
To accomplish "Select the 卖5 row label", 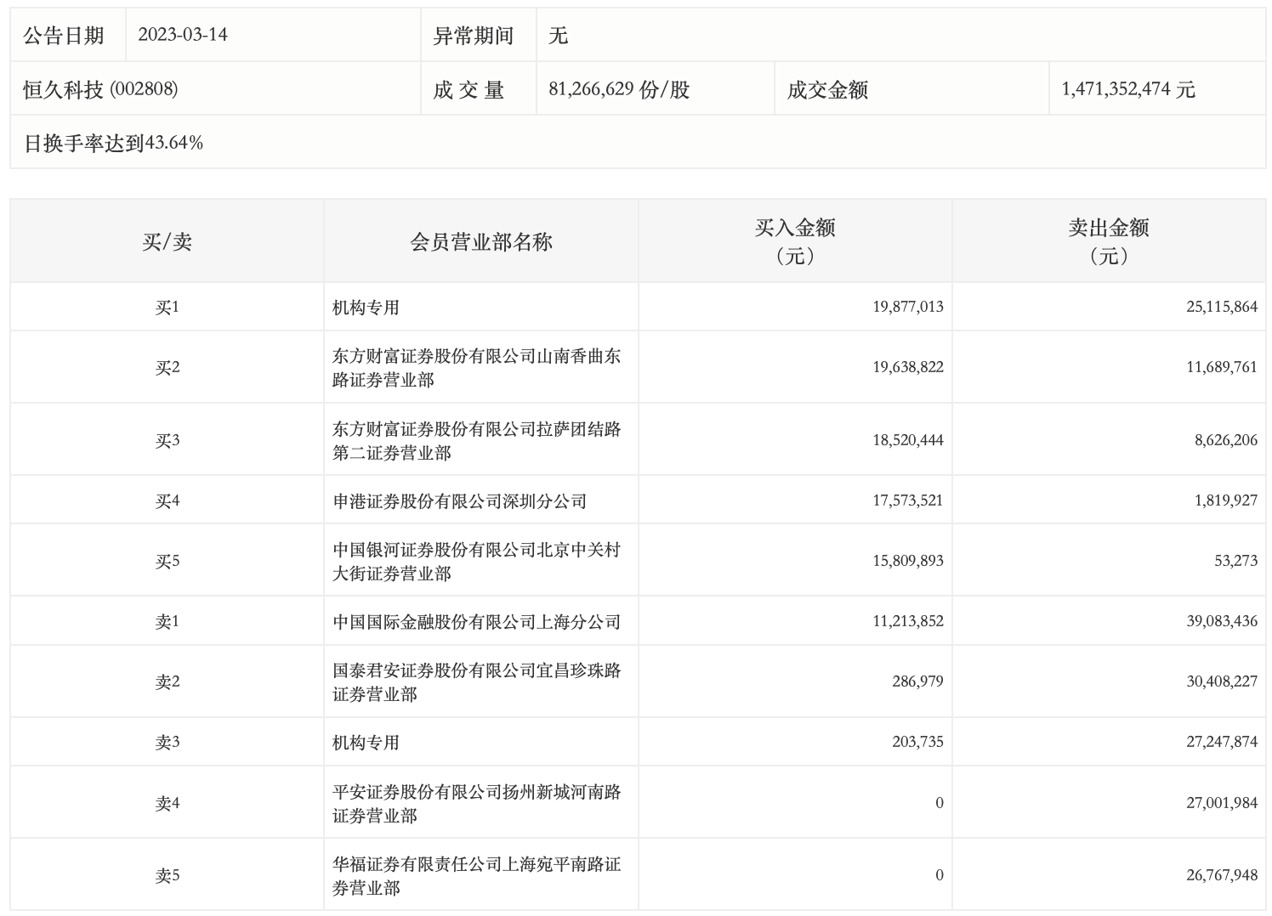I will point(167,876).
